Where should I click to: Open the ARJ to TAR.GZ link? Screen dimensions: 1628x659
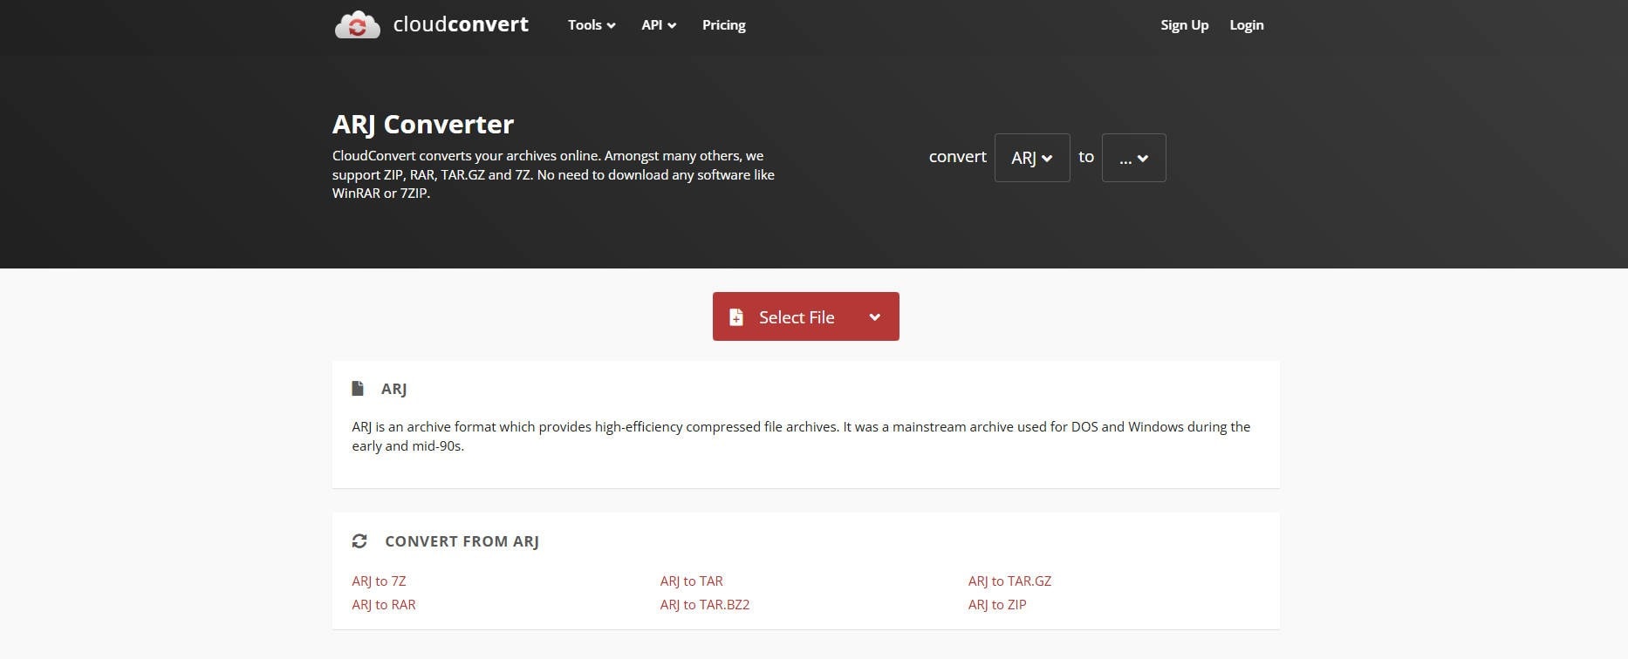tap(1009, 581)
